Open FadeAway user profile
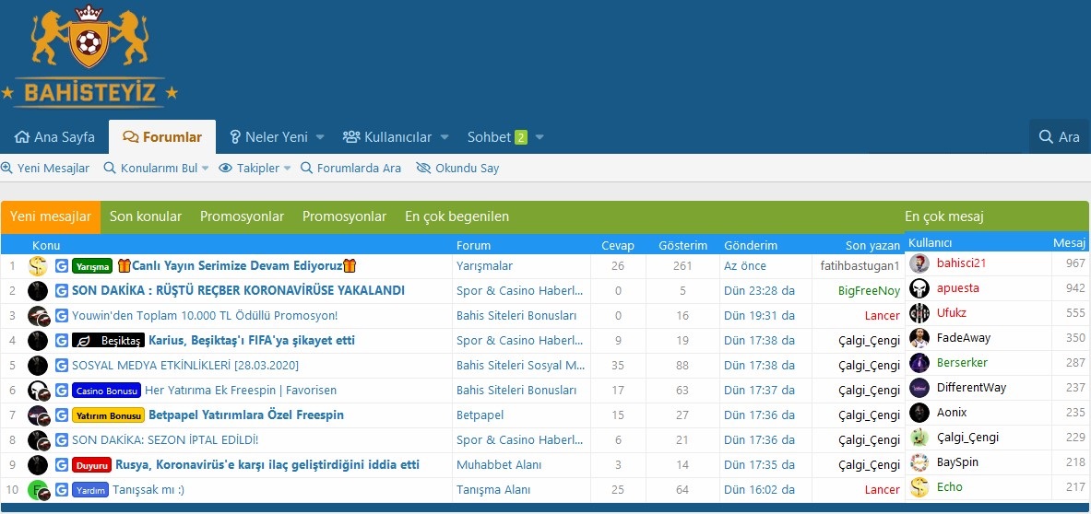This screenshot has width=1091, height=514. coord(964,337)
